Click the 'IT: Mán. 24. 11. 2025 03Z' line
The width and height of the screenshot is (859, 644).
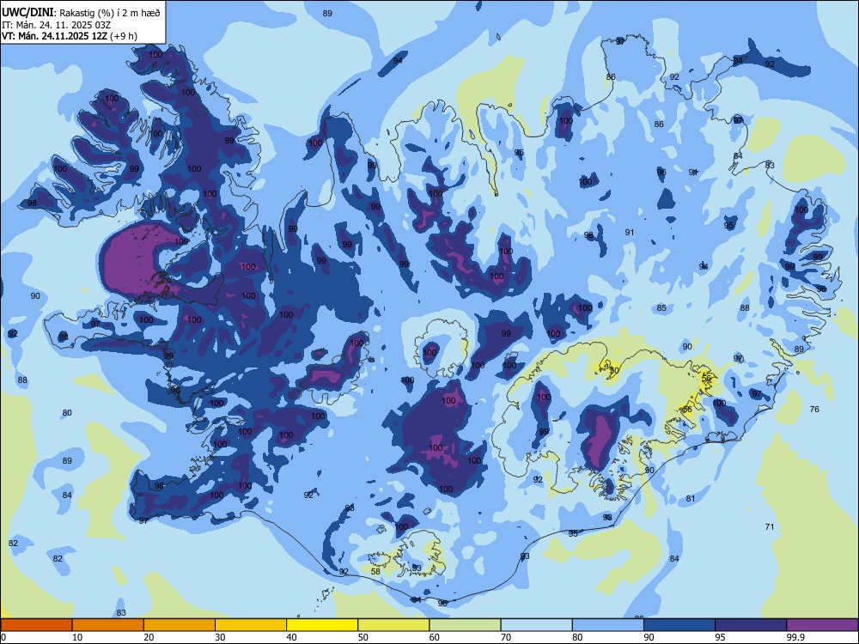tap(57, 25)
